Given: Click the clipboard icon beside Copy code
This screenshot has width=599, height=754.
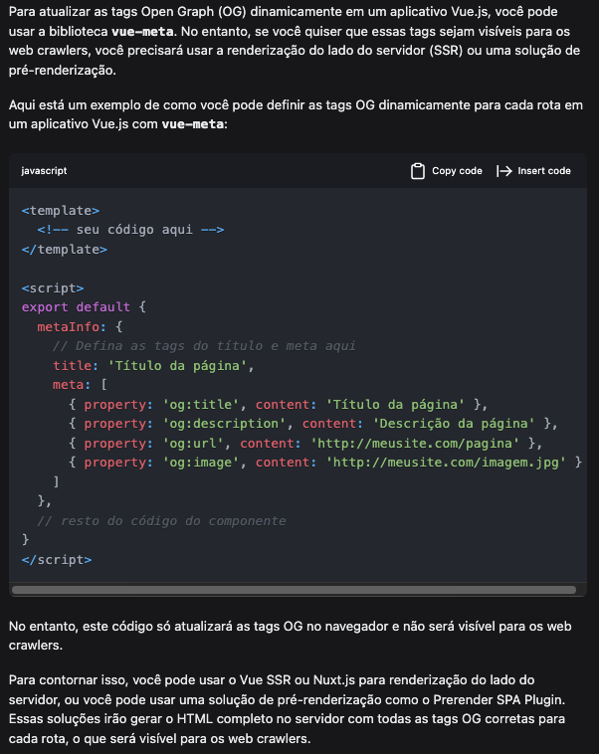Looking at the screenshot, I should (418, 171).
